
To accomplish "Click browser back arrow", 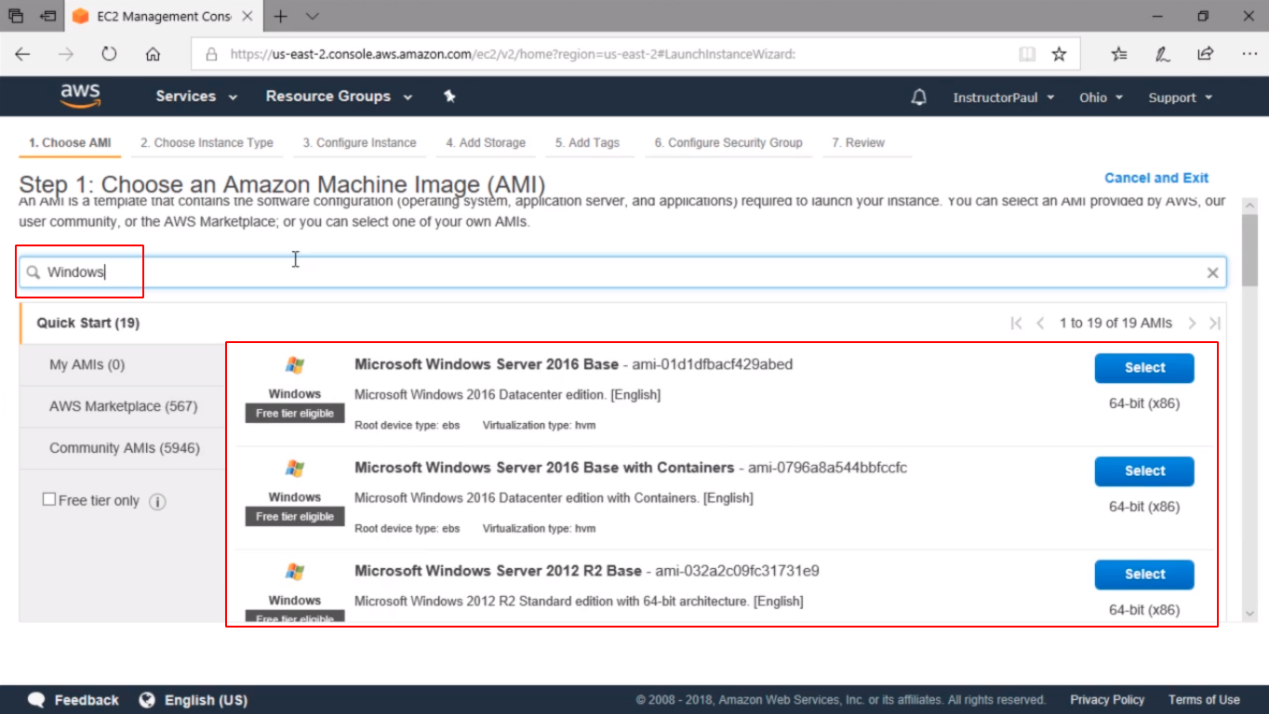I will [22, 54].
